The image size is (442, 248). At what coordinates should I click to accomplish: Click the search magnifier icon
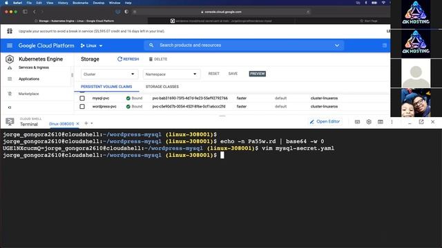pos(151,45)
